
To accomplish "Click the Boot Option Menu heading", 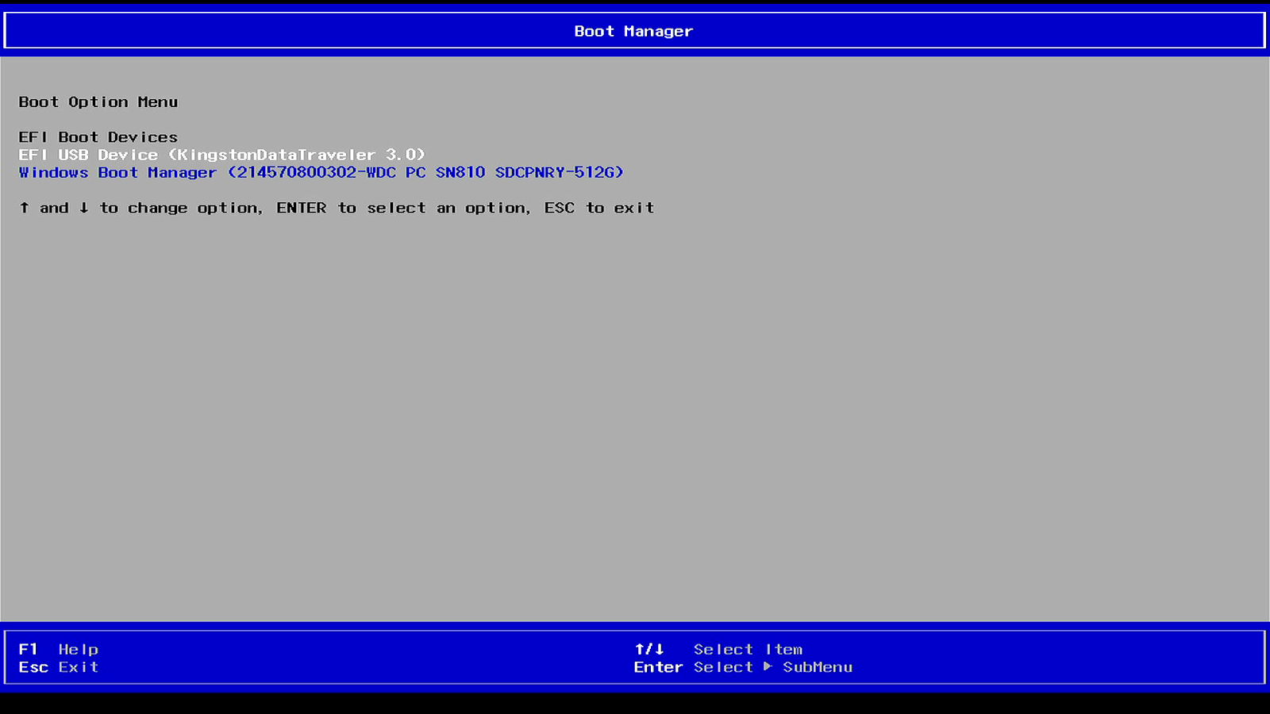I will 98,102.
